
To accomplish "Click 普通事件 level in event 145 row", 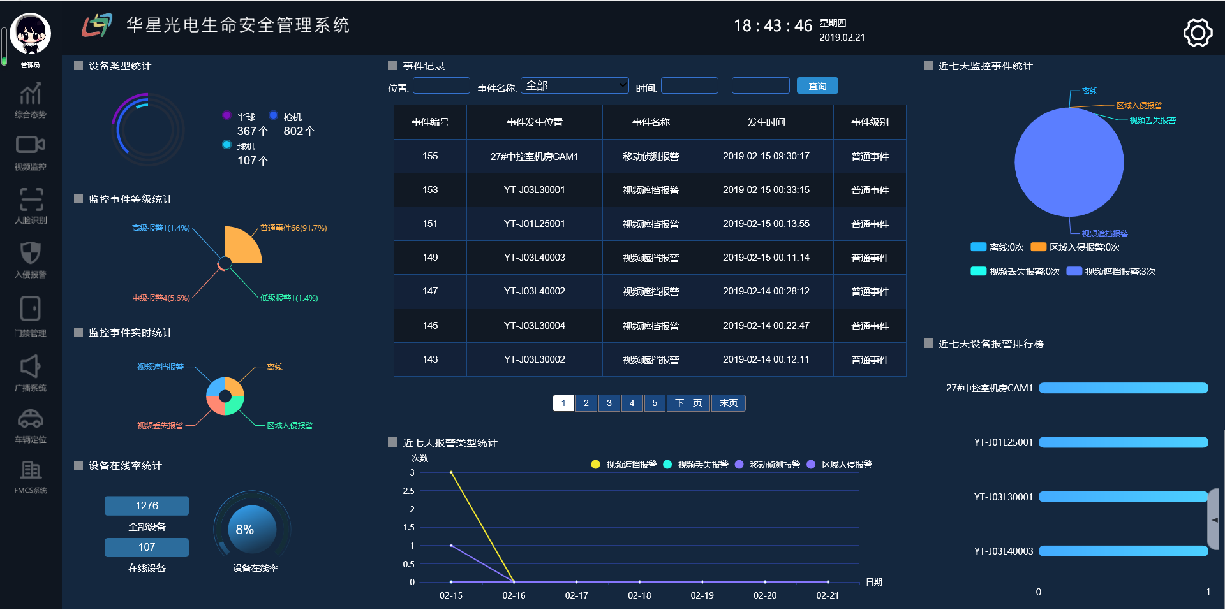I will [x=870, y=326].
